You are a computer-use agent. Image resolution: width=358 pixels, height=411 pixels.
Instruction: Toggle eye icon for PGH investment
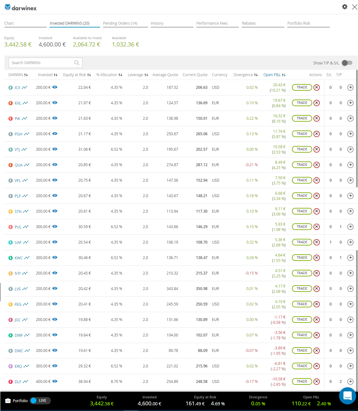click(55, 134)
